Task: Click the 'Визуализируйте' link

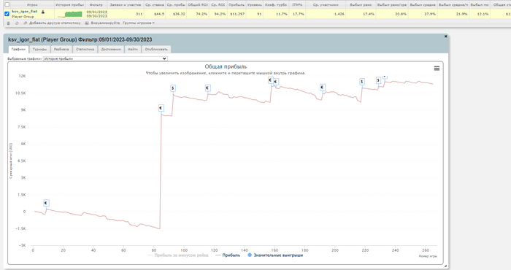Action: (x=105, y=23)
